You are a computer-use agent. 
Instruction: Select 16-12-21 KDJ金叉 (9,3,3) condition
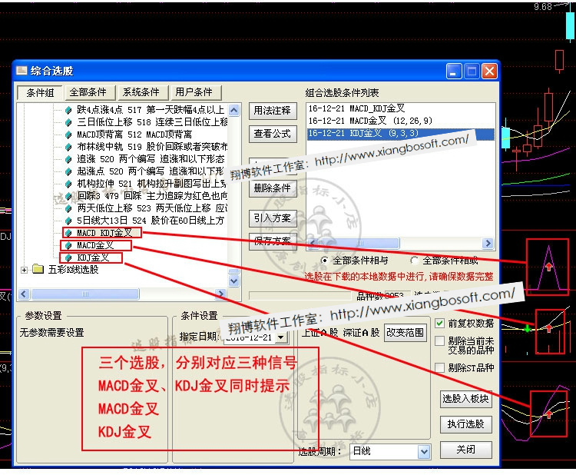[x=400, y=134]
